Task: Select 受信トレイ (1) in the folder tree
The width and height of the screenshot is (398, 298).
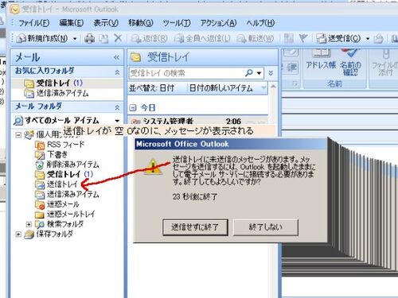Action: [70, 174]
